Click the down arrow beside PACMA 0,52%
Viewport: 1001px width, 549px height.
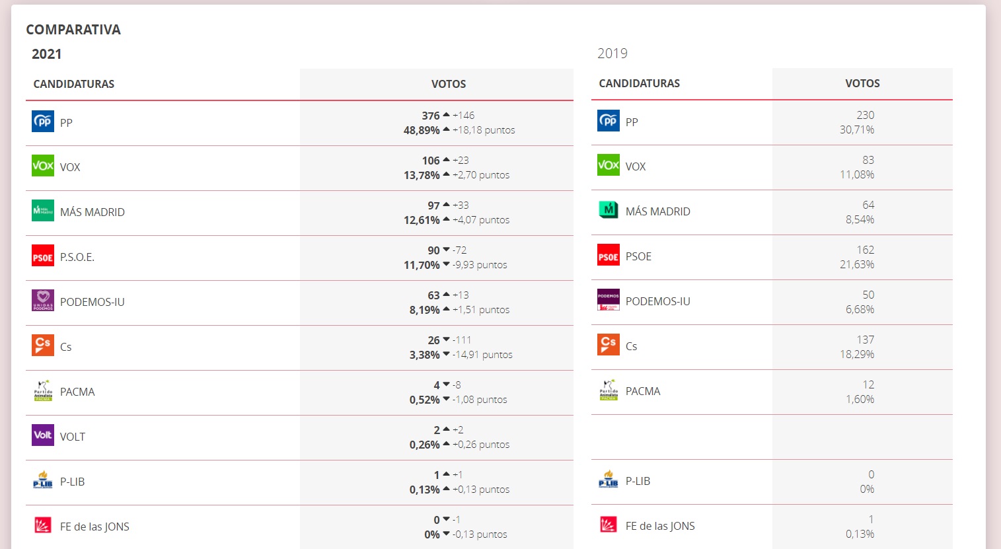coord(447,399)
